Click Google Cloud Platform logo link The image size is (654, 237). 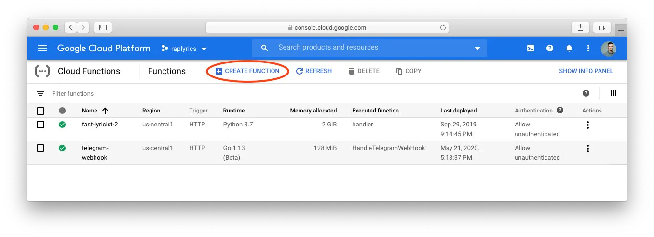click(104, 48)
